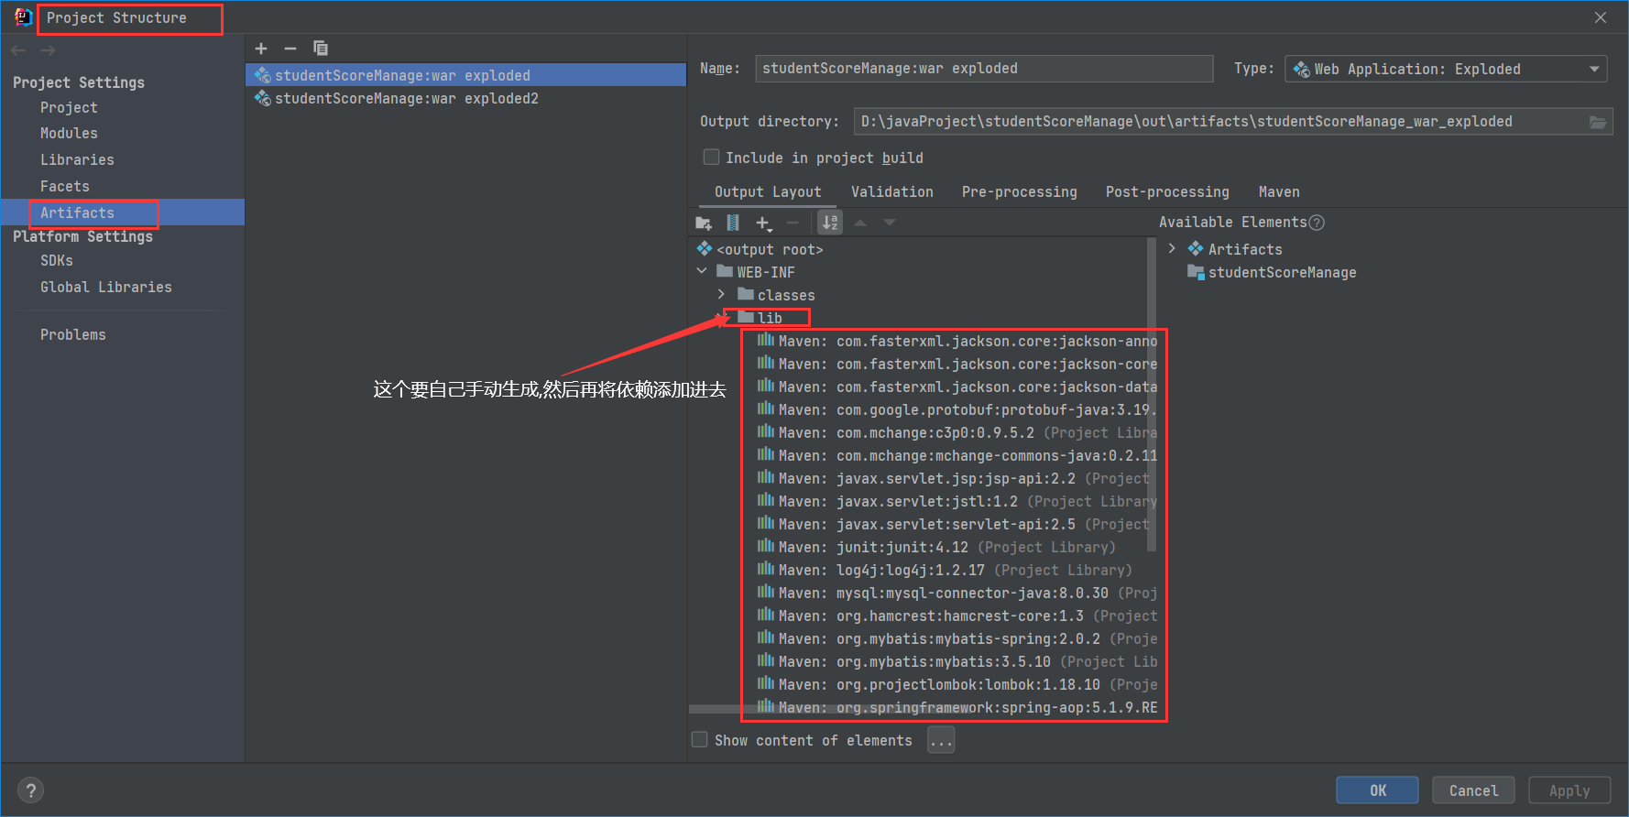Select protobuf-java:3.19 library entry
The image size is (1629, 817).
click(x=957, y=409)
